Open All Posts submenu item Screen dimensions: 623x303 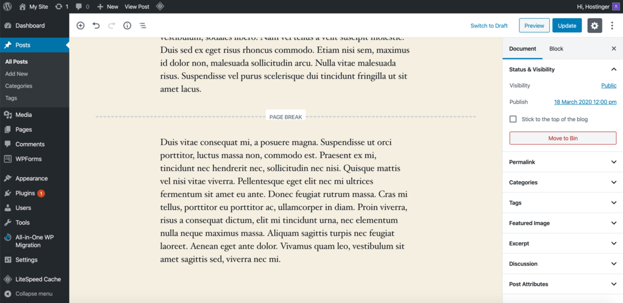[x=16, y=61]
